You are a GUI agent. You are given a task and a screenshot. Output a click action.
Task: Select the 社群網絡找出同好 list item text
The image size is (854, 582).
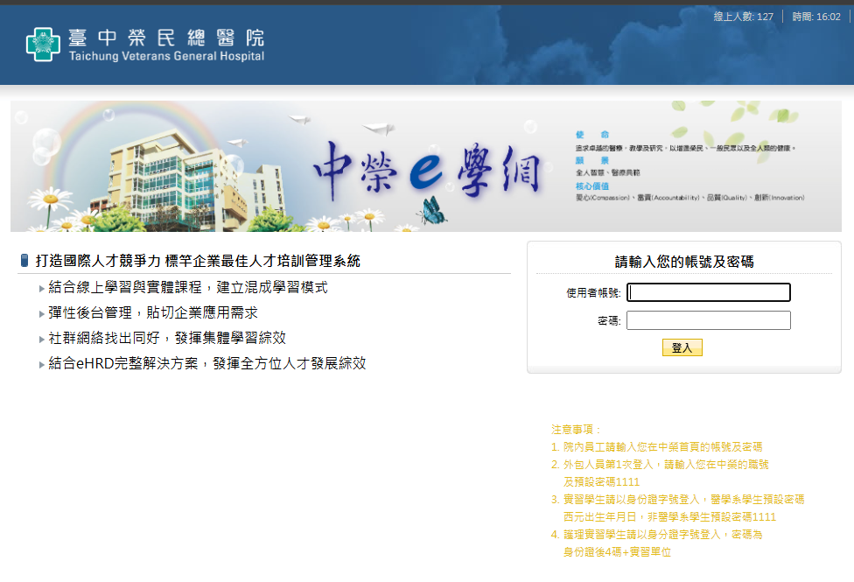pos(167,339)
